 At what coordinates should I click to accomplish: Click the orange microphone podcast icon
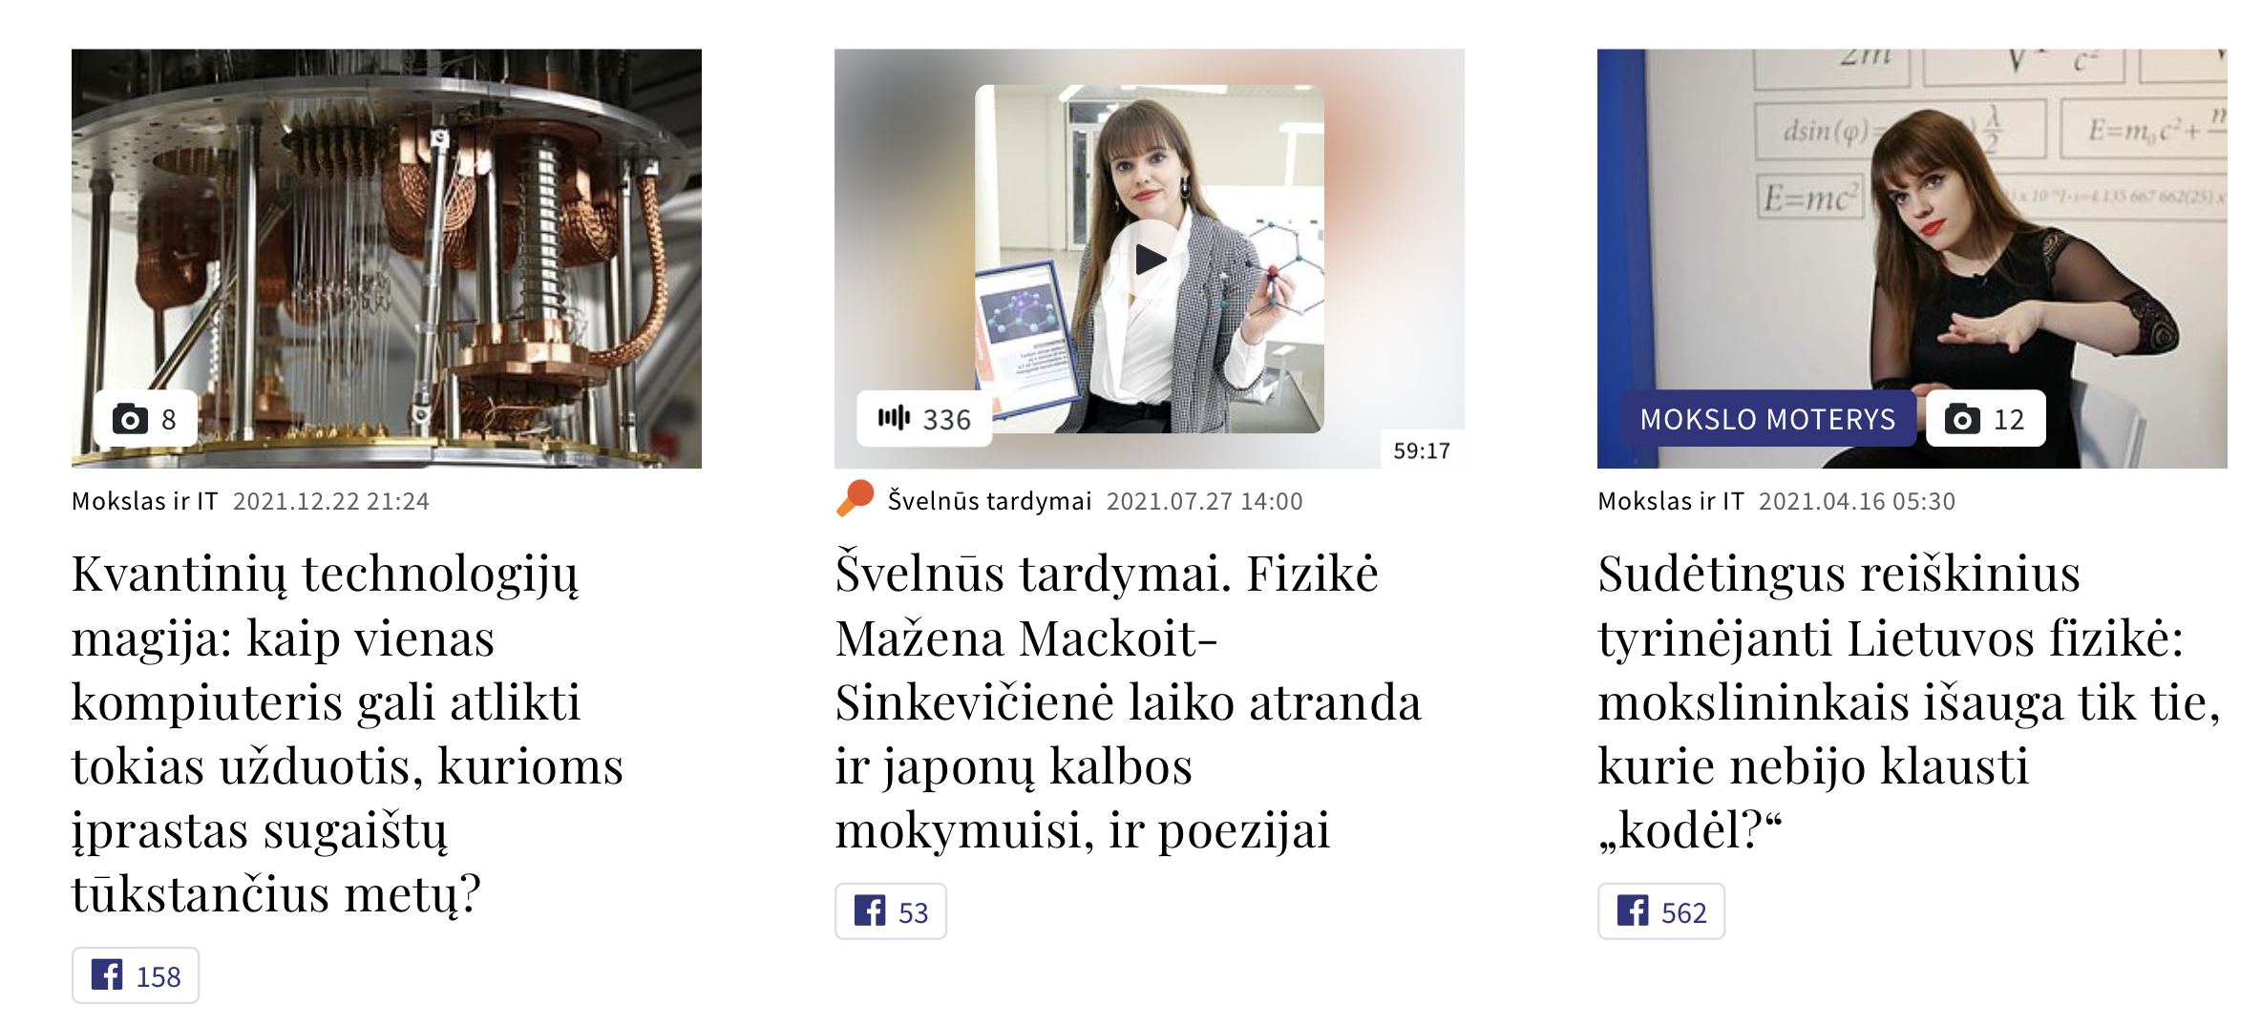856,498
